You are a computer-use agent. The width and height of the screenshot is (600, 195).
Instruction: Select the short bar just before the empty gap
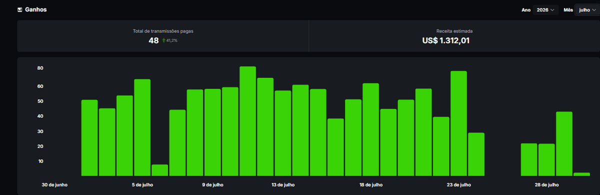476,154
